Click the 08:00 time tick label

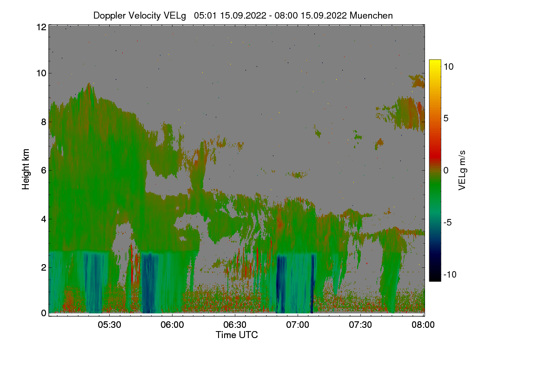pos(423,325)
